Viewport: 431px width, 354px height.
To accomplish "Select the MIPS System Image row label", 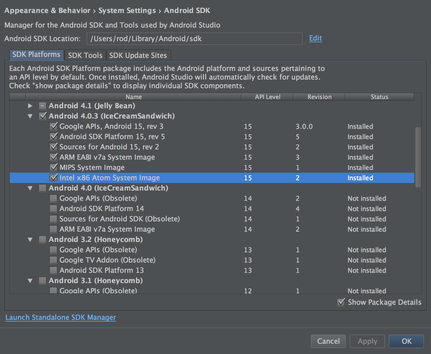I will [x=92, y=168].
